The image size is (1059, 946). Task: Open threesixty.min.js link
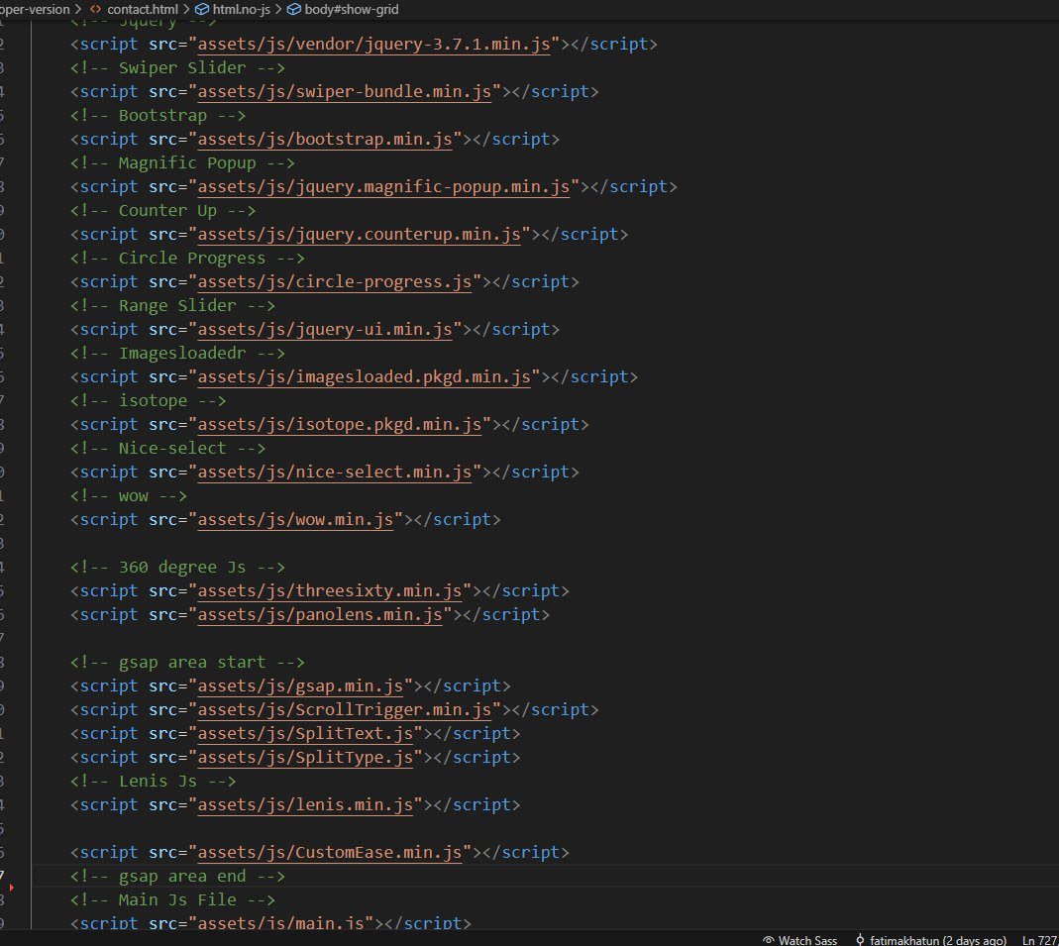(330, 590)
